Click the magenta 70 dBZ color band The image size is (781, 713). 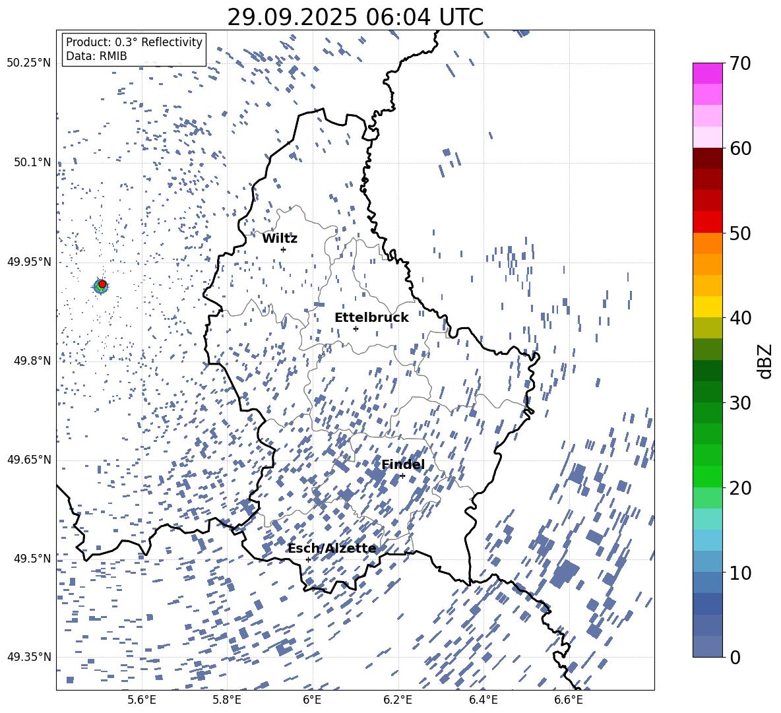click(707, 73)
